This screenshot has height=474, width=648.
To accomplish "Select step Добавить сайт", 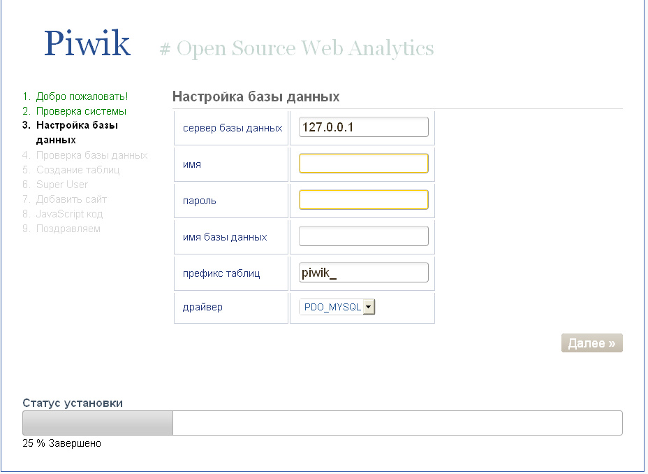I will click(71, 199).
